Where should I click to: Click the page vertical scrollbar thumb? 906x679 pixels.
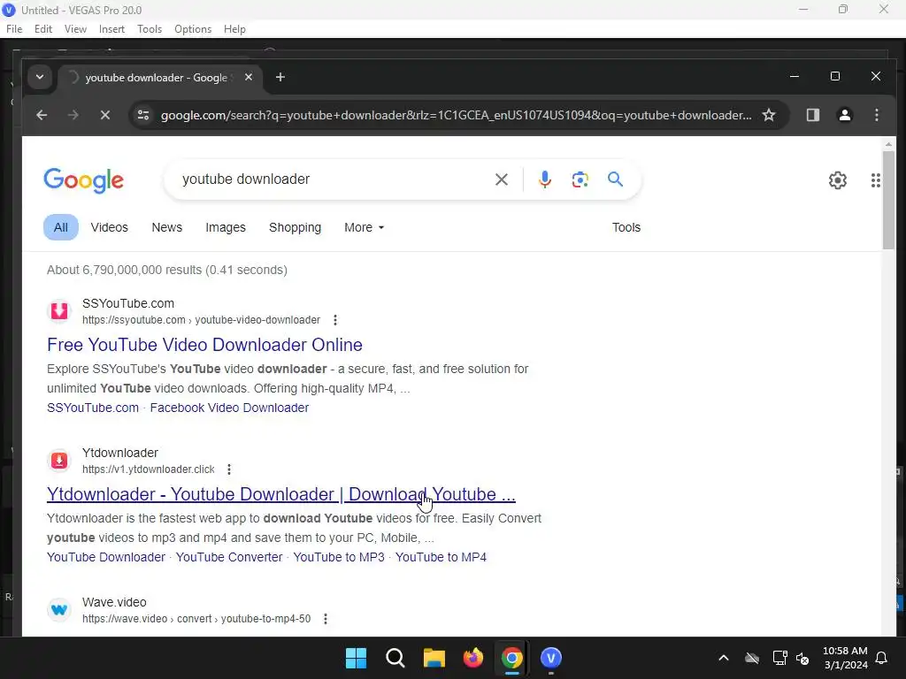[x=888, y=201]
